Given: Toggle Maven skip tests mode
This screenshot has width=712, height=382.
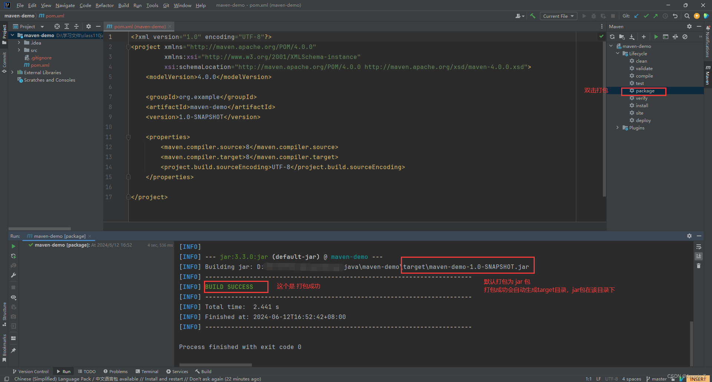Looking at the screenshot, I should click(685, 37).
